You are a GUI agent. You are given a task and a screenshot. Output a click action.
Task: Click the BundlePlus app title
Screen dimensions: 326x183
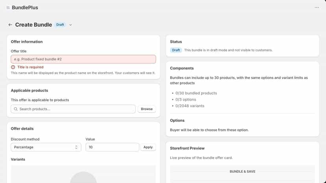tap(25, 8)
